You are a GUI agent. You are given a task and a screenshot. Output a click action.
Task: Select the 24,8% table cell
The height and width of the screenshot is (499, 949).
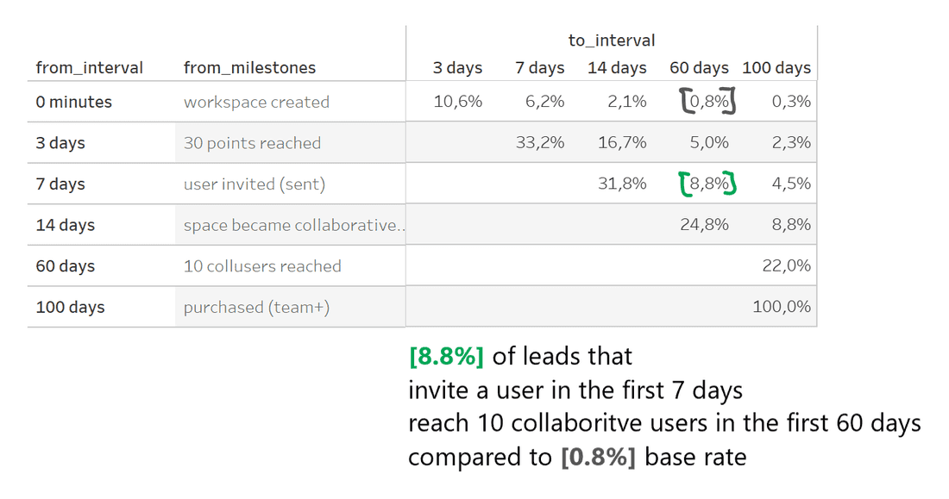(x=704, y=225)
